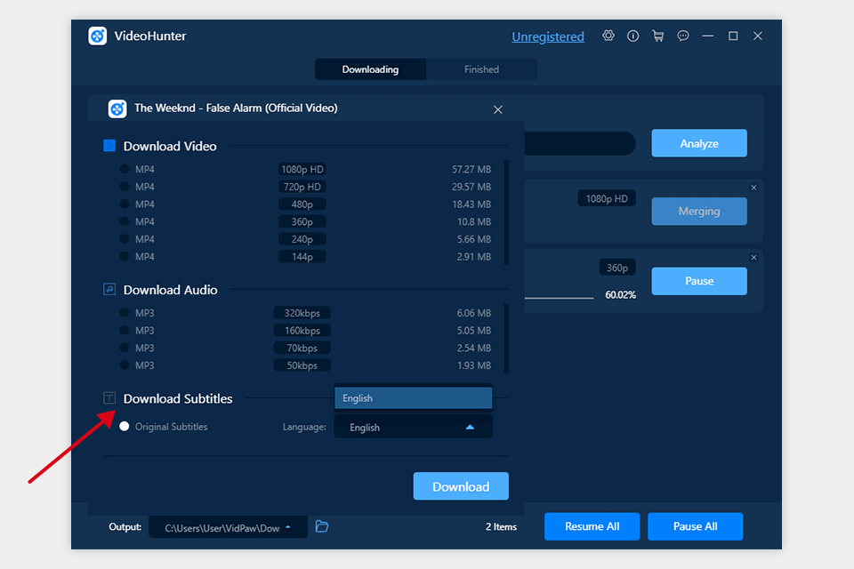Click the info icon in the titlebar

(632, 36)
